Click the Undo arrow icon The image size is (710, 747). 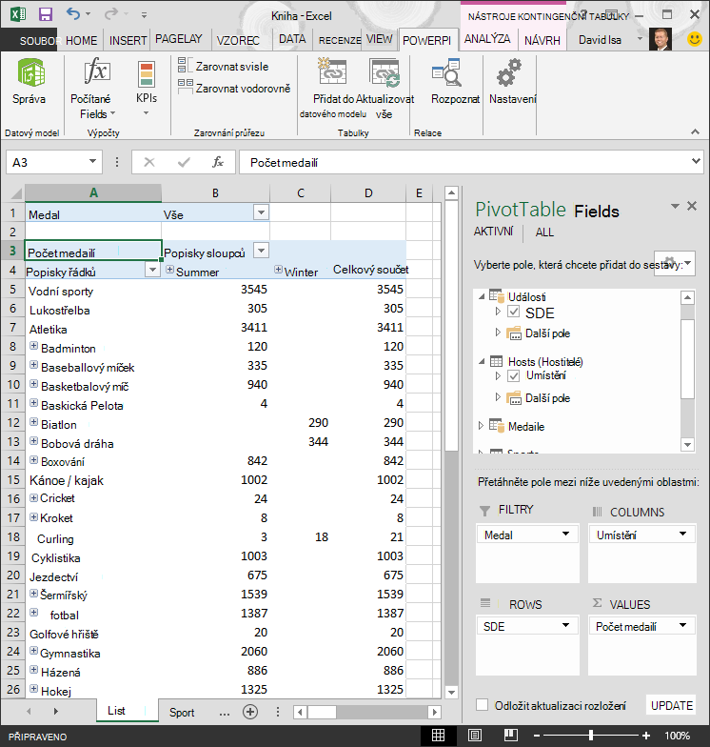(72, 13)
